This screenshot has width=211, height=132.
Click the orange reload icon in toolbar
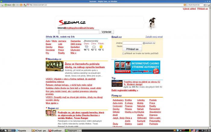(21, 5)
